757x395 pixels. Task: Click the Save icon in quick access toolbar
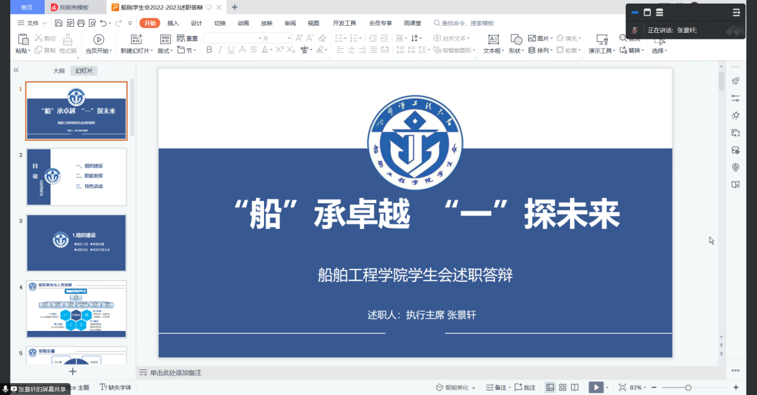click(x=59, y=23)
